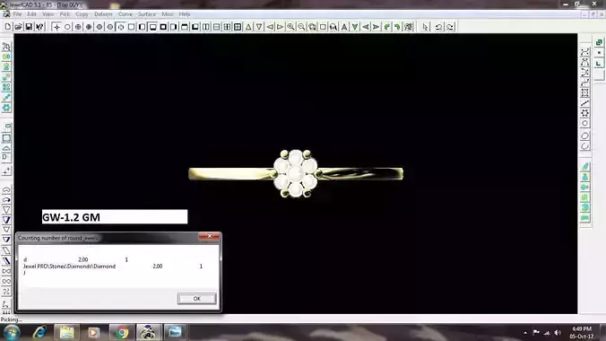Click the circle icon in right toolbar

click(x=584, y=124)
